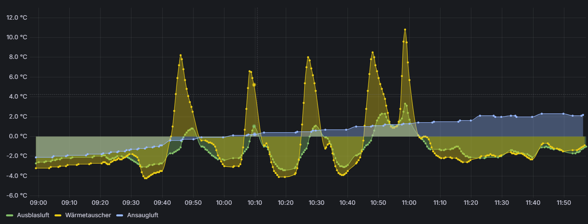Screen dimensions: 588x224
Task: Click the 12.0 °C y-axis label
Action: (17, 17)
